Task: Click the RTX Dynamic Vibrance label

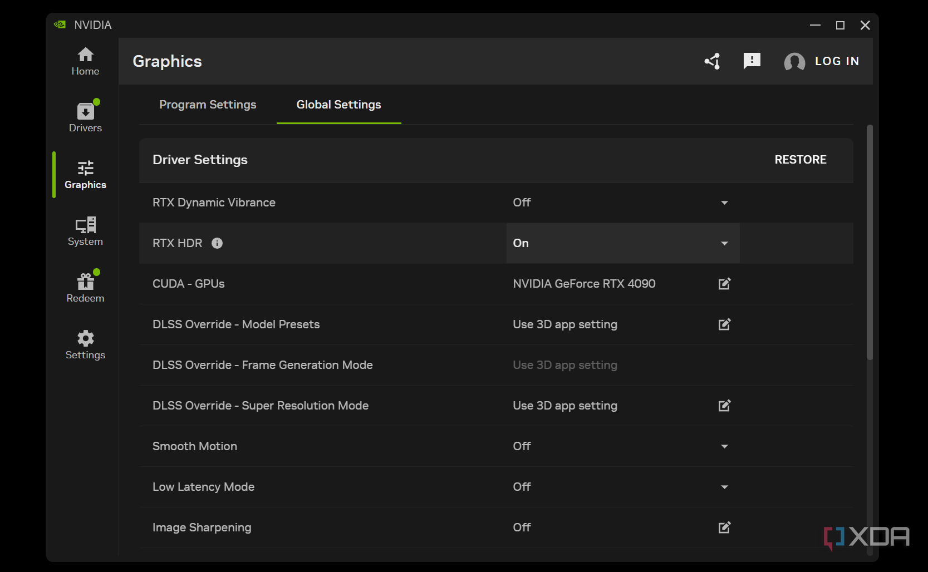Action: (214, 203)
